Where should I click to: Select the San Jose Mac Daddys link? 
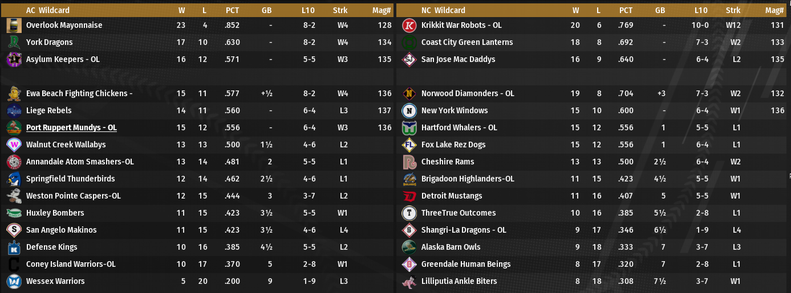pos(458,60)
